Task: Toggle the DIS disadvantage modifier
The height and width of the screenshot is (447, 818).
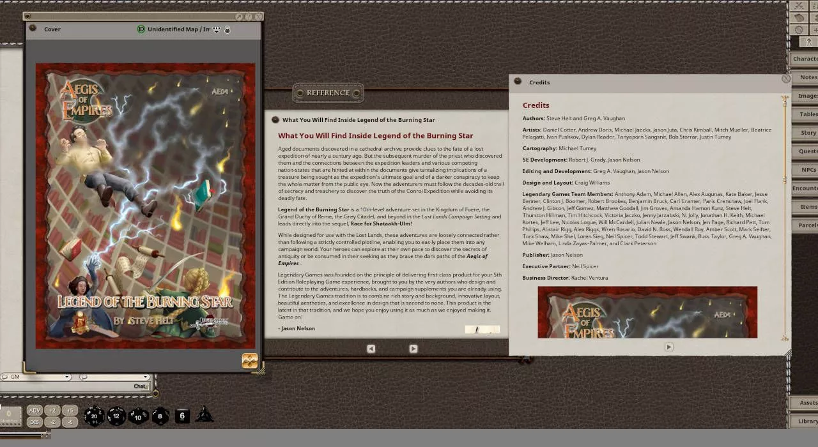Action: [x=35, y=422]
